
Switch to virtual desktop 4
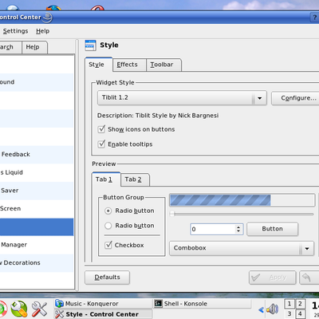[300, 313]
